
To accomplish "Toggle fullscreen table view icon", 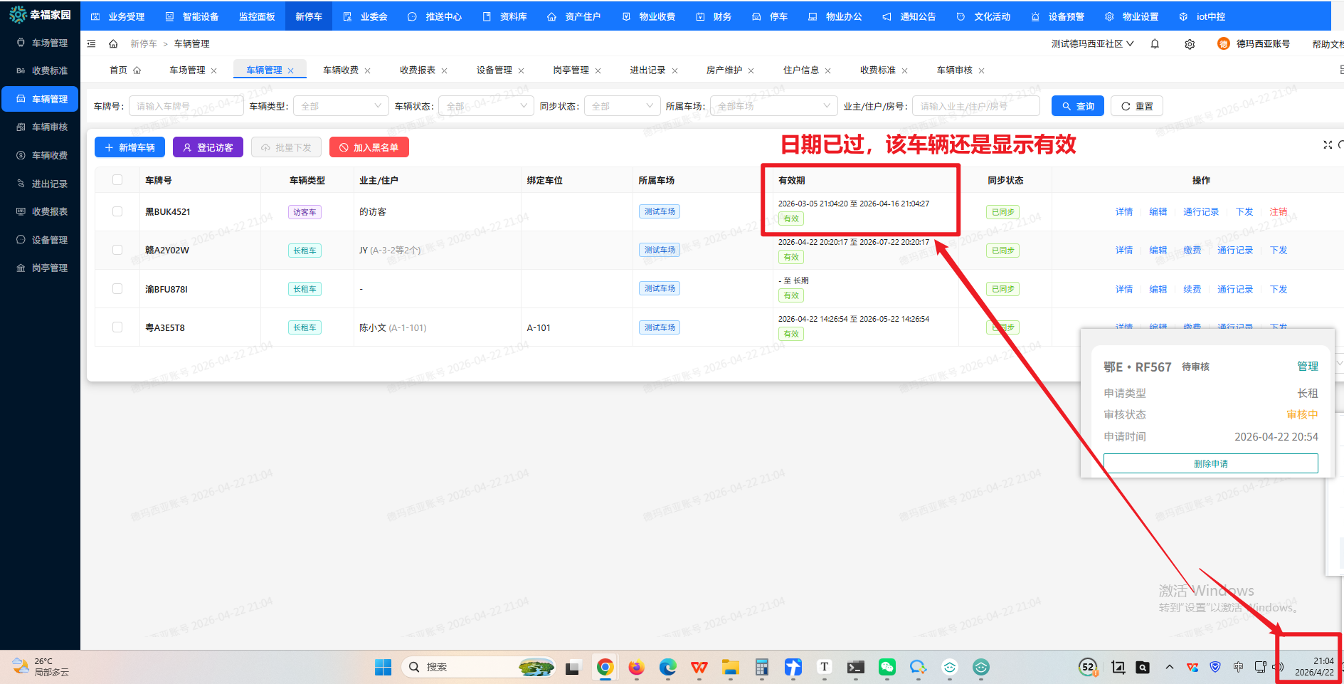I will point(1327,144).
